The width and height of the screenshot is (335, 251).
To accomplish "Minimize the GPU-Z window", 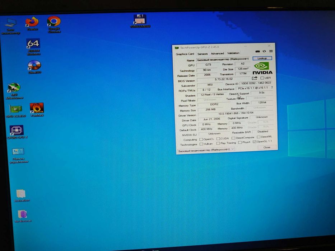I will 246,46.
